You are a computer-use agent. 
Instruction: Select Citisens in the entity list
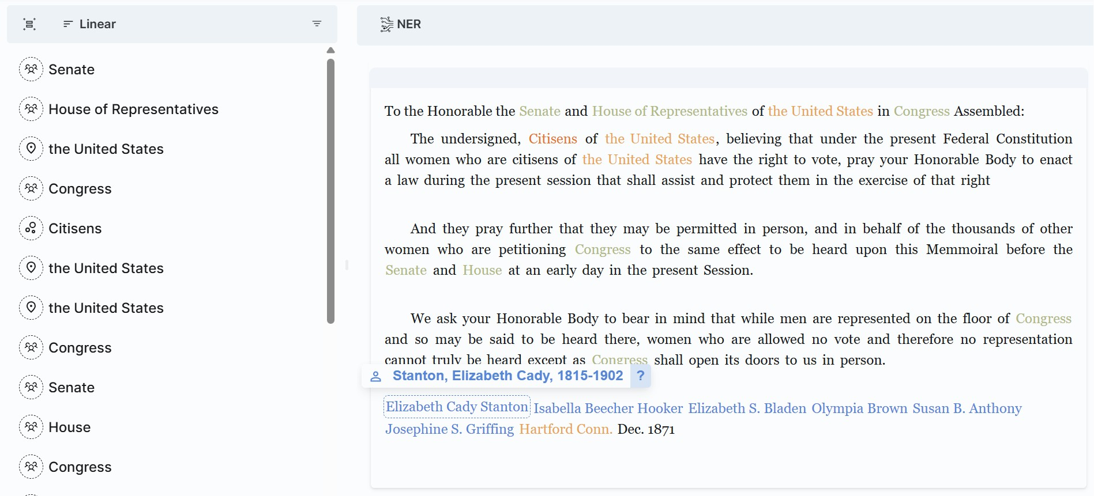click(x=75, y=229)
